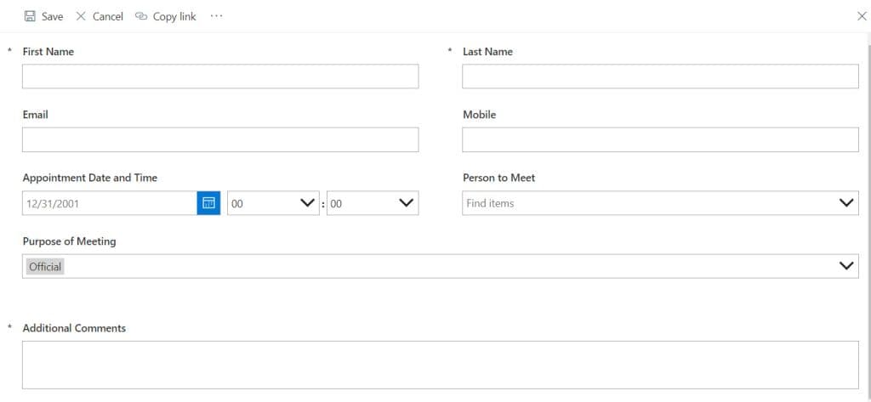Click the Appointment Date and Time label

[90, 178]
